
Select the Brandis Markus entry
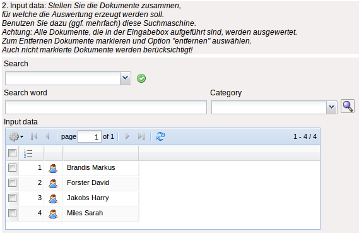91,167
